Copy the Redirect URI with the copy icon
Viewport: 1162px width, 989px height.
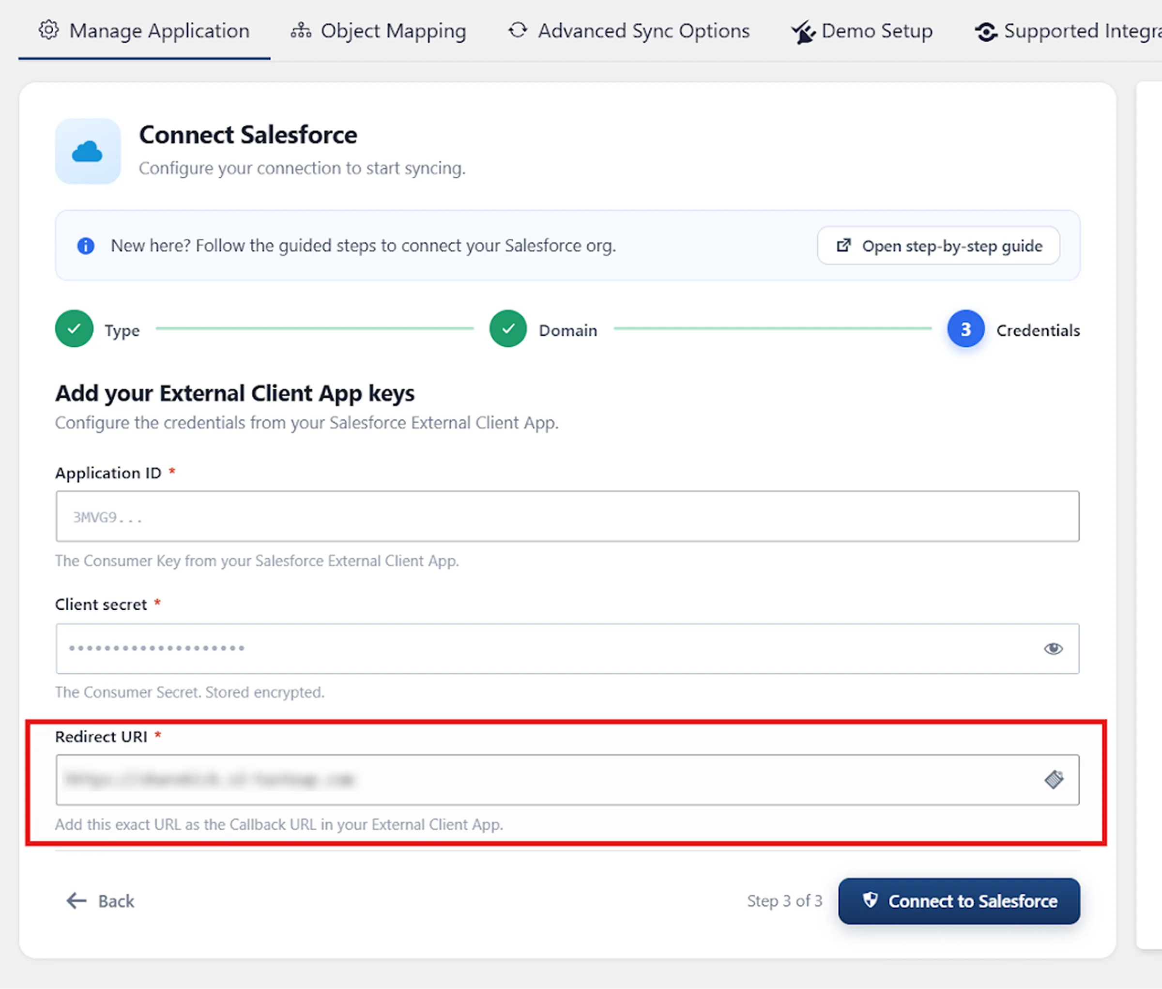coord(1054,779)
